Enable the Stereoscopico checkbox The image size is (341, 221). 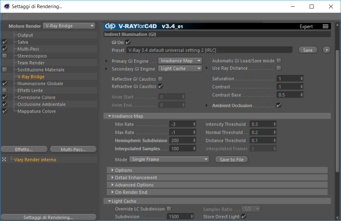click(5, 56)
